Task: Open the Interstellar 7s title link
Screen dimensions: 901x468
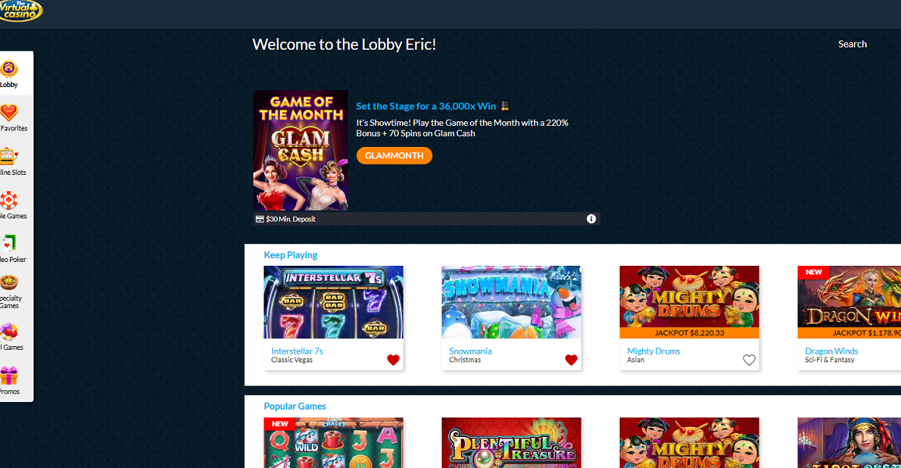Action: pyautogui.click(x=297, y=351)
